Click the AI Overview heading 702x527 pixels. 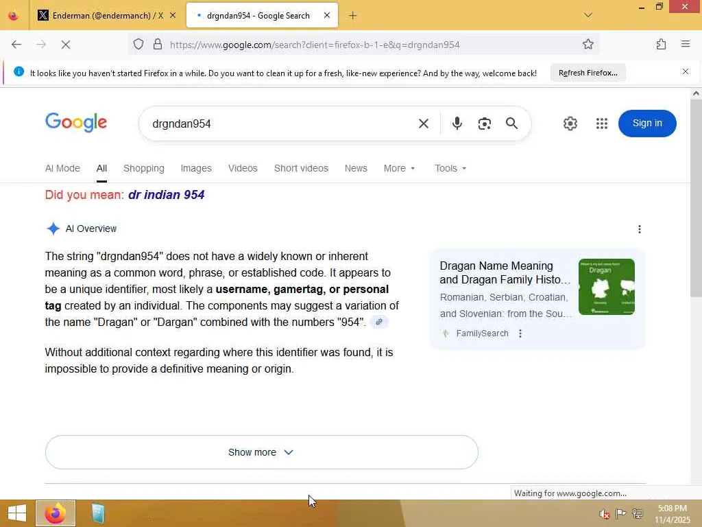pyautogui.click(x=91, y=229)
